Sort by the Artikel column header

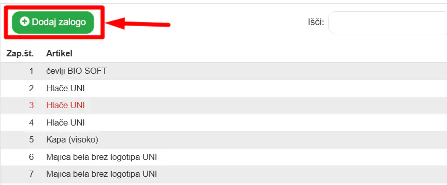point(59,53)
